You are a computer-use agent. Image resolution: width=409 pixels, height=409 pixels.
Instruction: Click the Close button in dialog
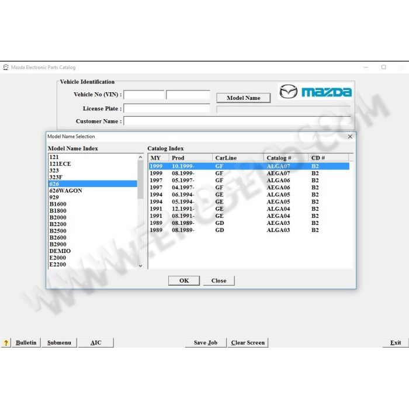pos(219,280)
